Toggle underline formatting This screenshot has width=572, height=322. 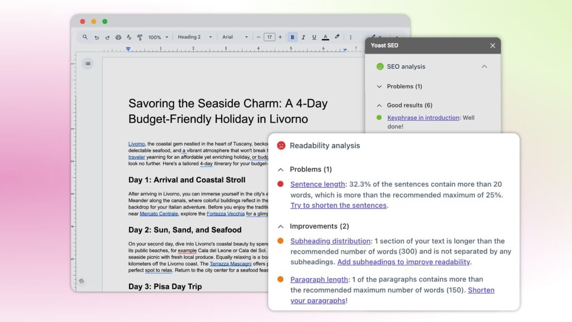(314, 37)
